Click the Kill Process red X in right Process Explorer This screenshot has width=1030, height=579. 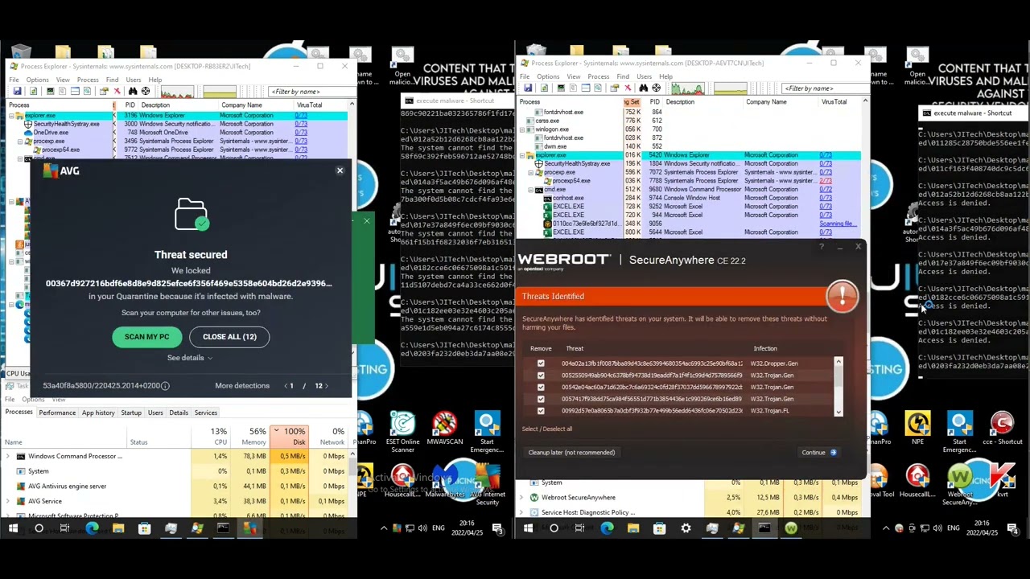[628, 88]
